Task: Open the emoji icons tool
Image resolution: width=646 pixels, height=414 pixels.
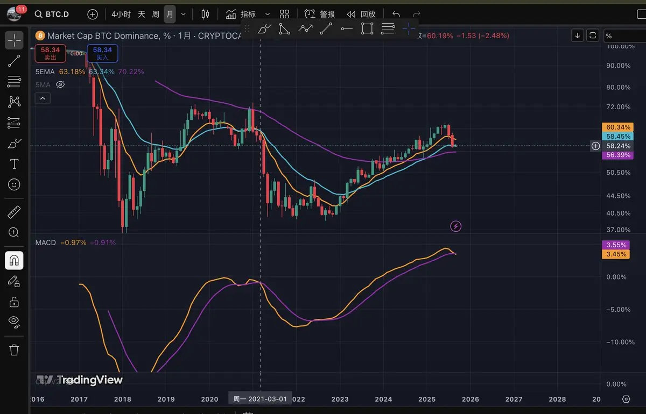Action: (x=15, y=184)
